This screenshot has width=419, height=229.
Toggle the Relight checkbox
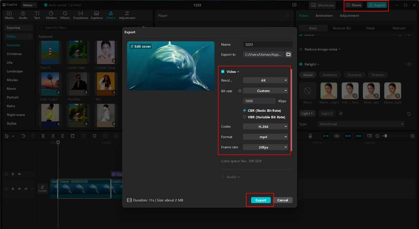[x=301, y=64]
